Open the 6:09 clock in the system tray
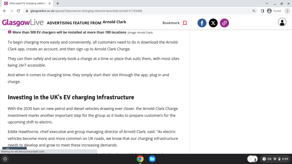 click(285, 159)
